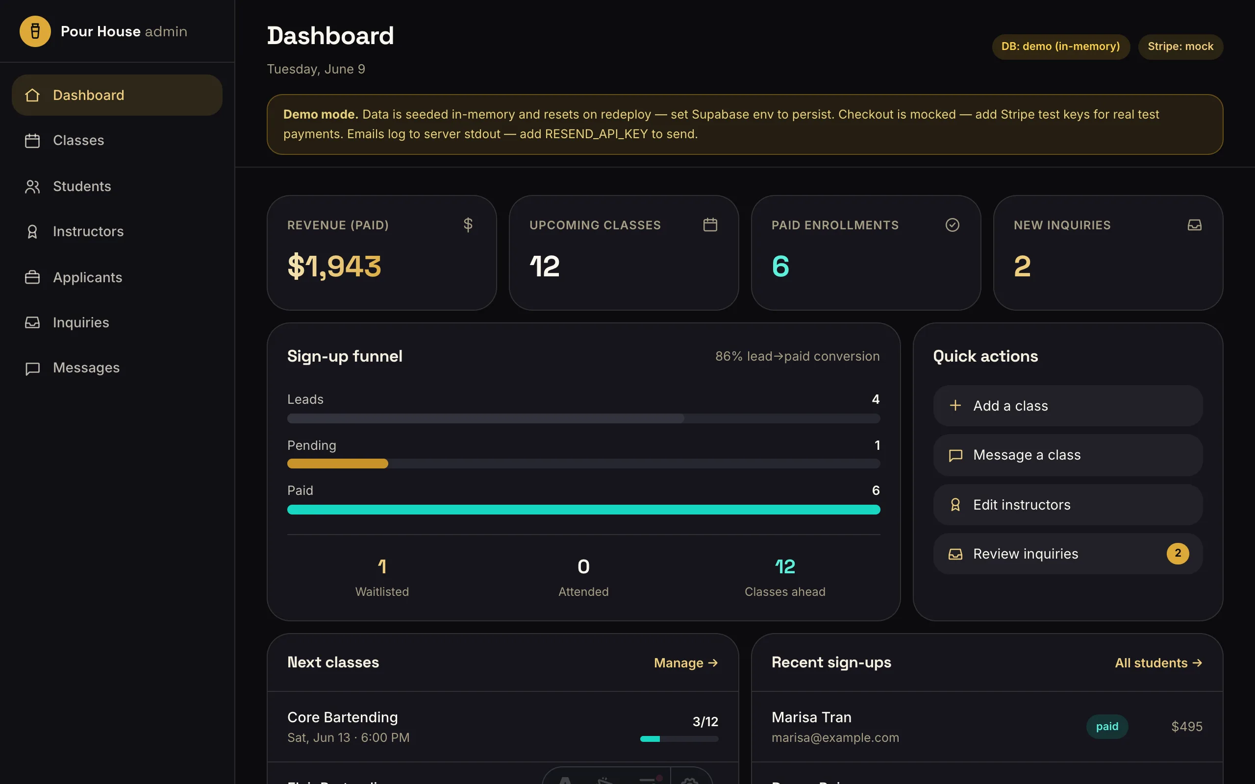Follow the All students link
1255x784 pixels.
coord(1158,662)
